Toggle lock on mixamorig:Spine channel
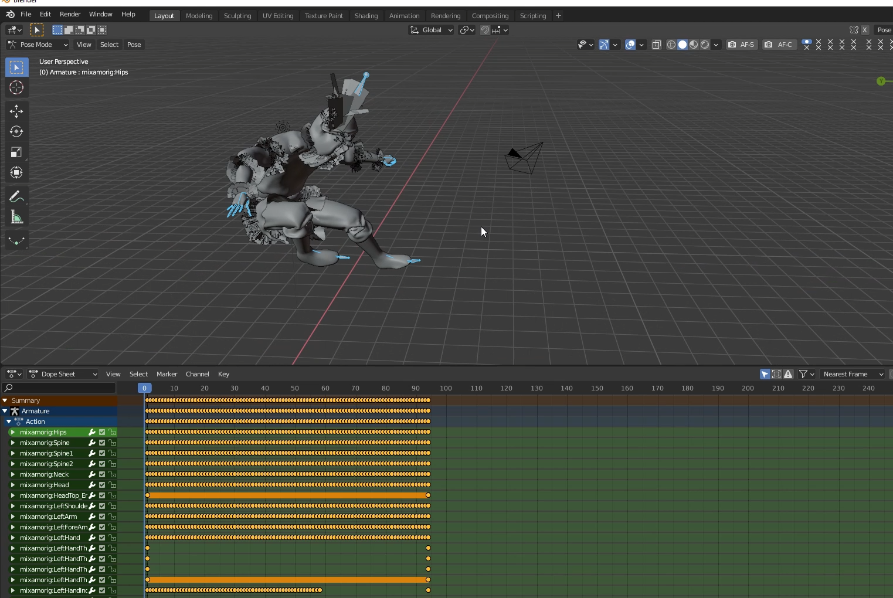This screenshot has height=598, width=893. pyautogui.click(x=112, y=443)
